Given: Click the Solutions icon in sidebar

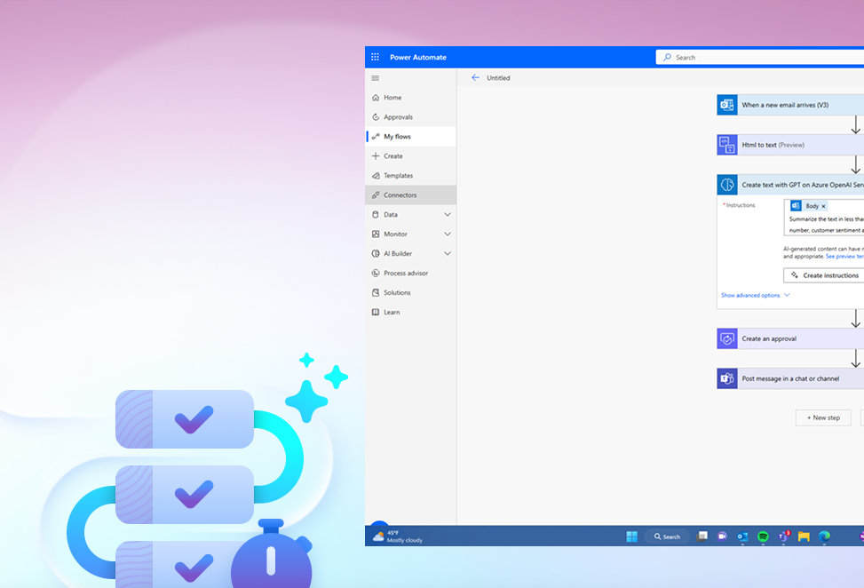Looking at the screenshot, I should point(376,292).
